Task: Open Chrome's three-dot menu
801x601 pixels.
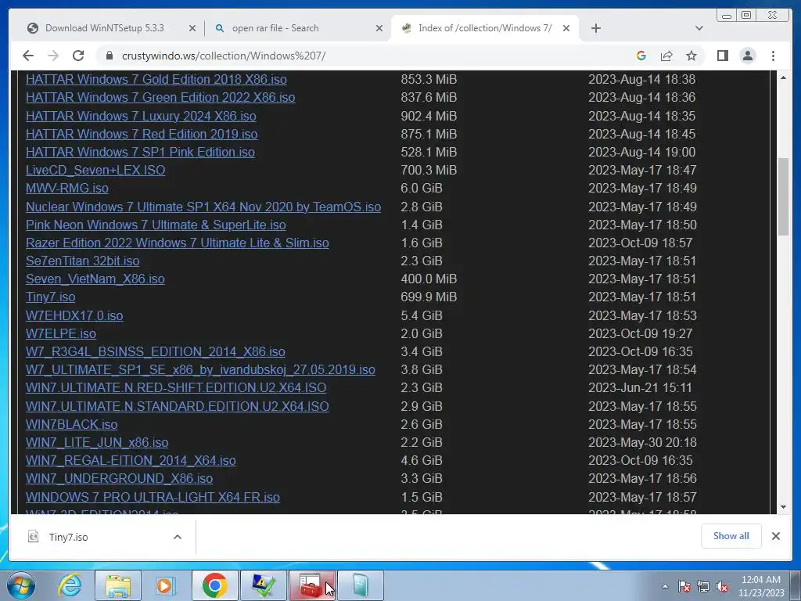Action: [773, 56]
